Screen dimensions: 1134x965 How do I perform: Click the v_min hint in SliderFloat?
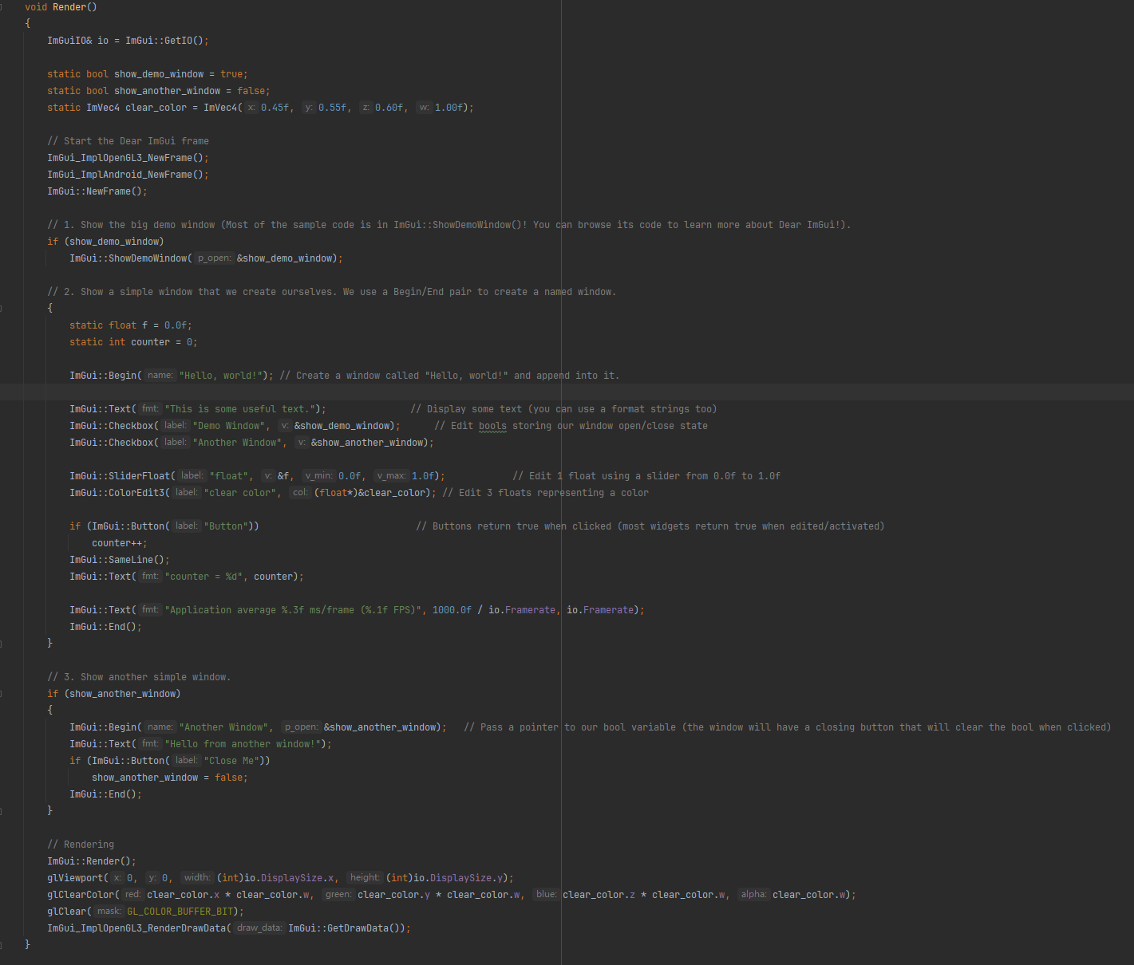coord(318,476)
